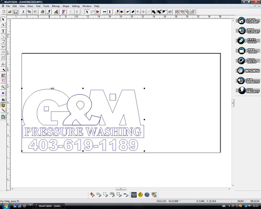Open the color palette tool
261x209 pixels.
point(3,105)
